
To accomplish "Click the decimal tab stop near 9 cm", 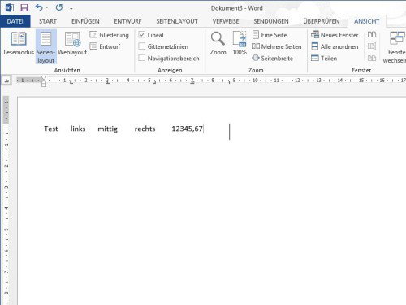I will tap(229, 82).
